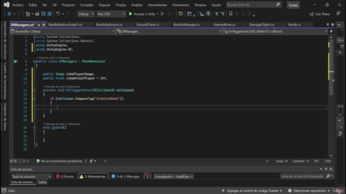Open the tab list overflow arrow

(328, 25)
